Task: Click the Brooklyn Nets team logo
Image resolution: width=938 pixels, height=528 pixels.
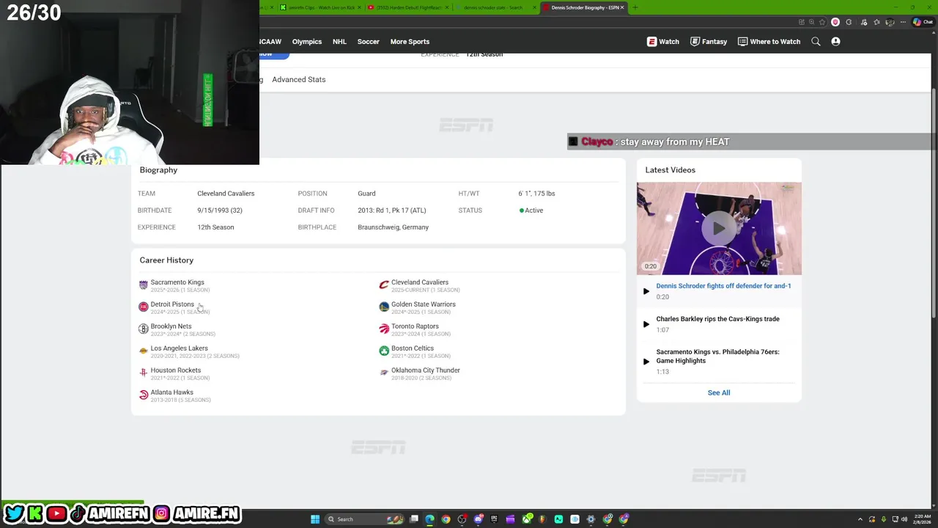Action: coord(144,329)
